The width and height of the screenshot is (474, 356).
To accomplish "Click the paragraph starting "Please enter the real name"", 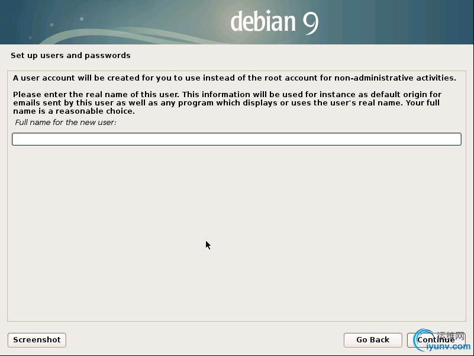I will point(227,103).
